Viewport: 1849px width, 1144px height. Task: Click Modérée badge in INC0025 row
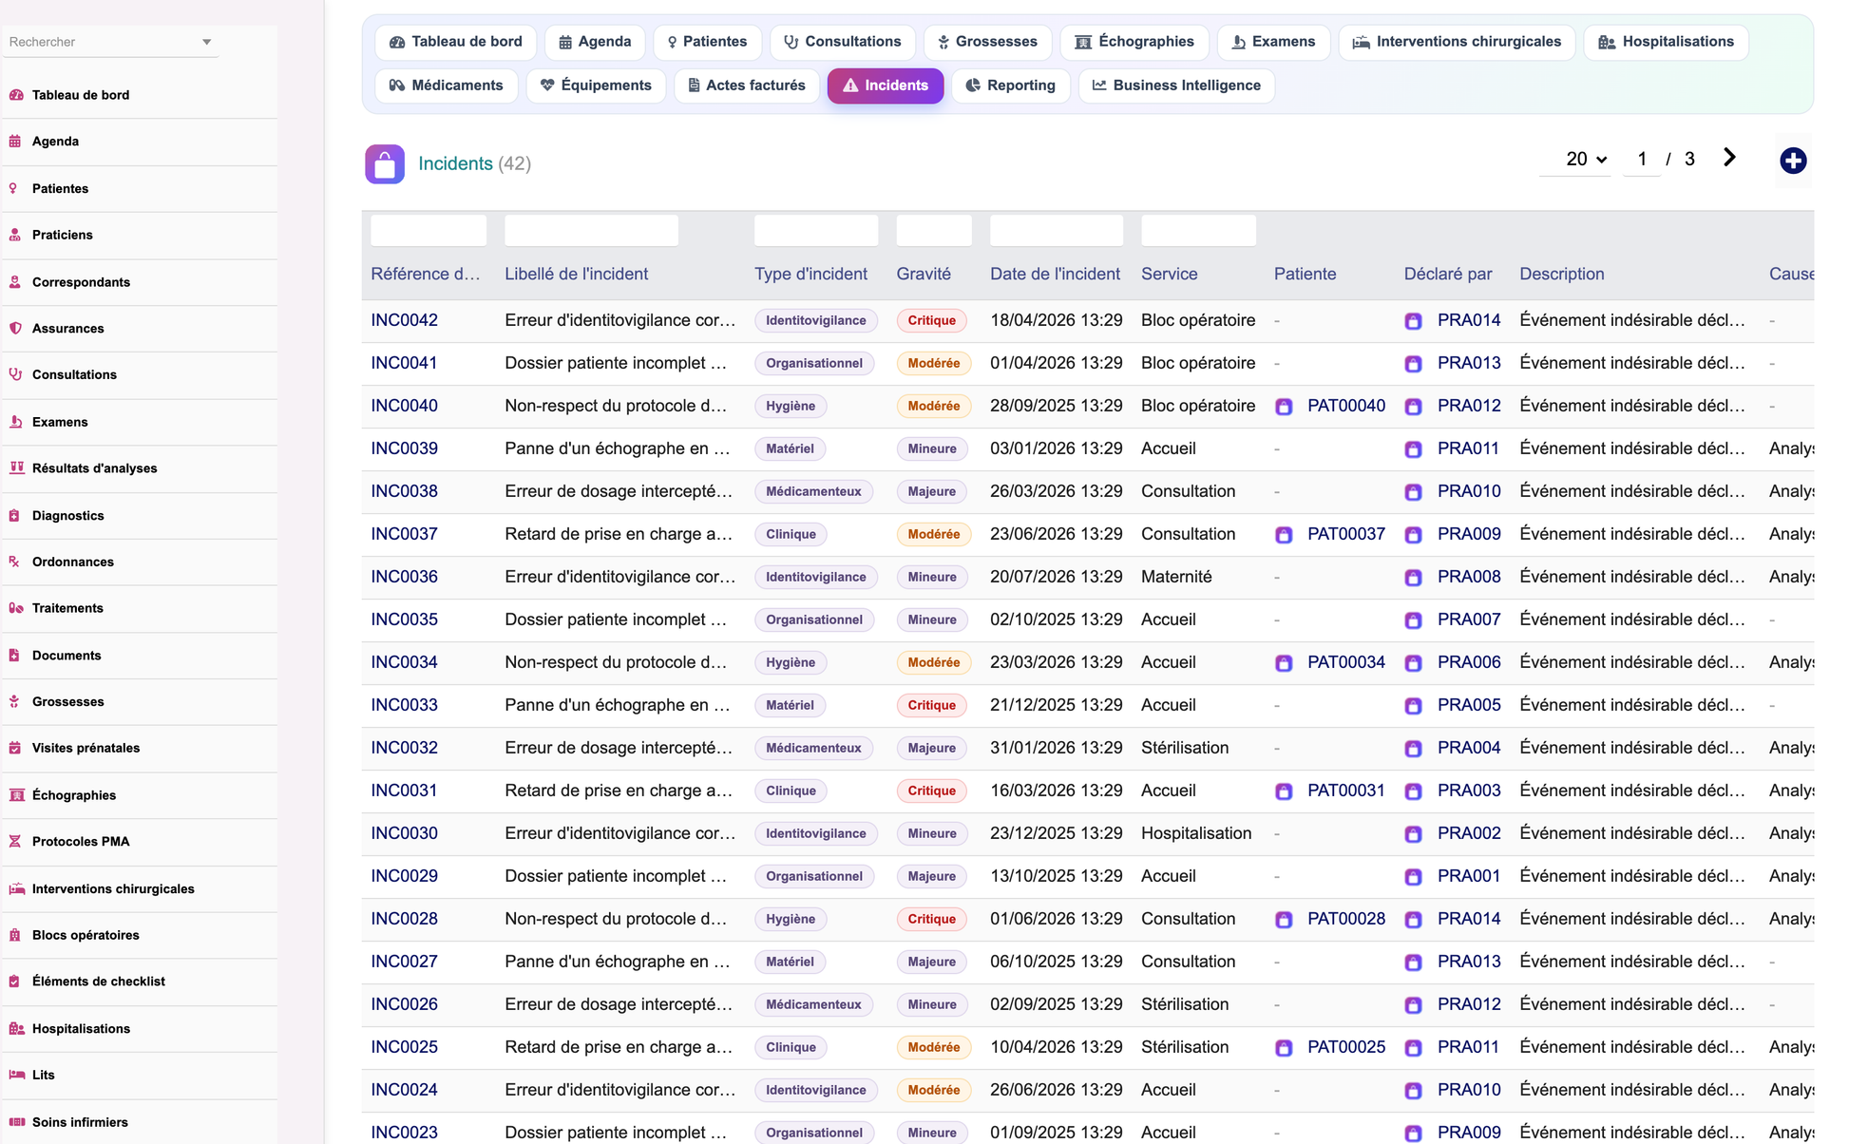coord(933,1047)
